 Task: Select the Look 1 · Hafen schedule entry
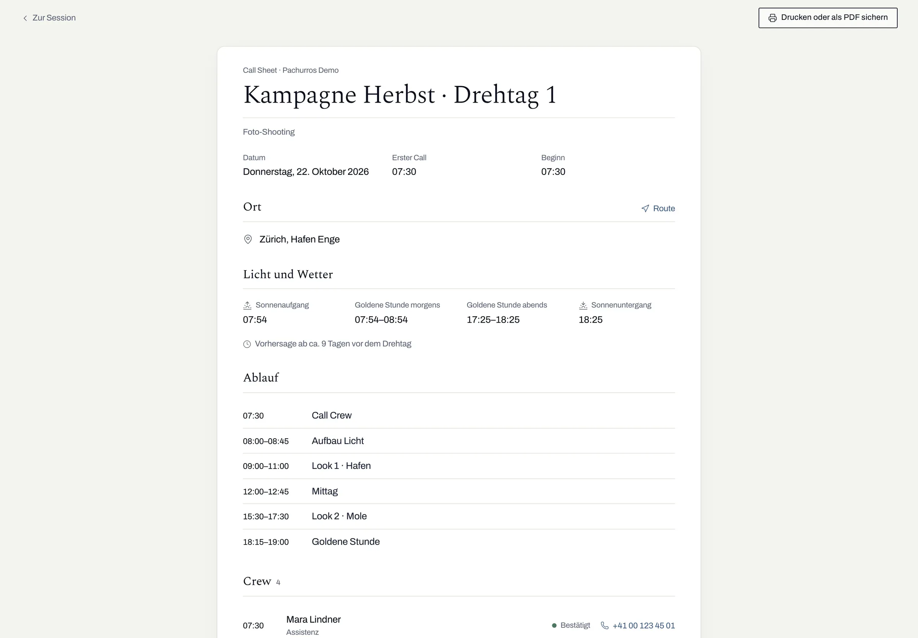coord(341,466)
